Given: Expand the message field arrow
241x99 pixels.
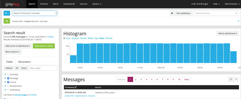Looking at the screenshot, I should tap(5, 78).
